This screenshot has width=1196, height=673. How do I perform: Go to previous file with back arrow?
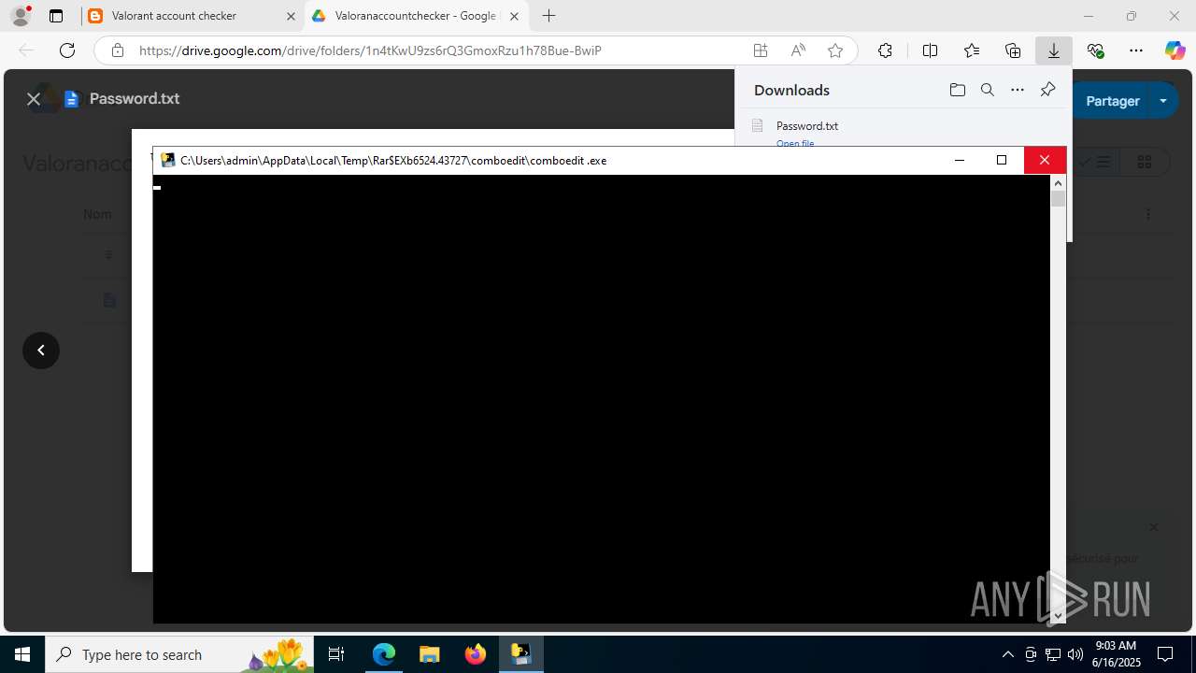(x=41, y=351)
